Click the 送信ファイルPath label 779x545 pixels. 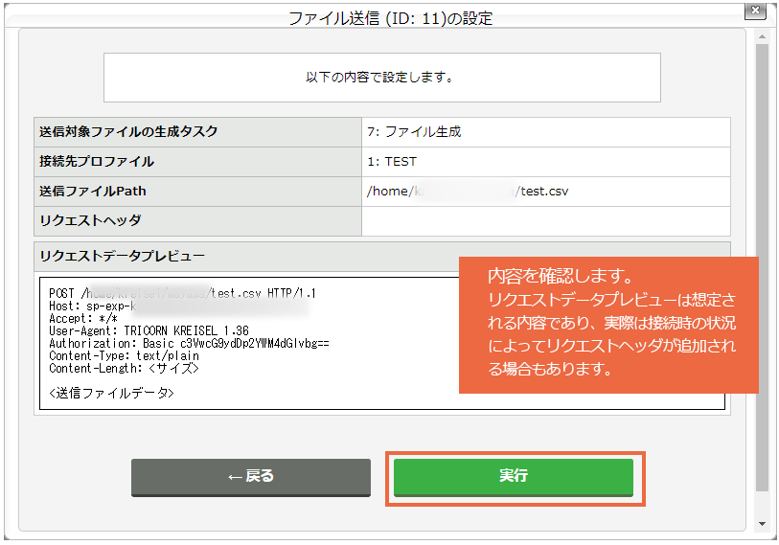click(x=92, y=192)
